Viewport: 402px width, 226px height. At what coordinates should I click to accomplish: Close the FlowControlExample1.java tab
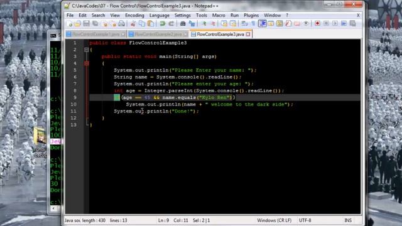pyautogui.click(x=123, y=34)
